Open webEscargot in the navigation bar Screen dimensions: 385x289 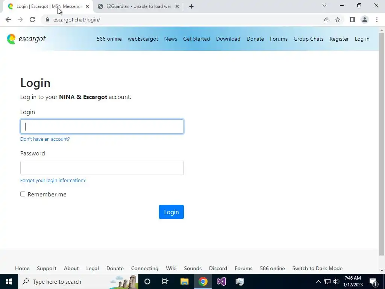click(x=143, y=39)
